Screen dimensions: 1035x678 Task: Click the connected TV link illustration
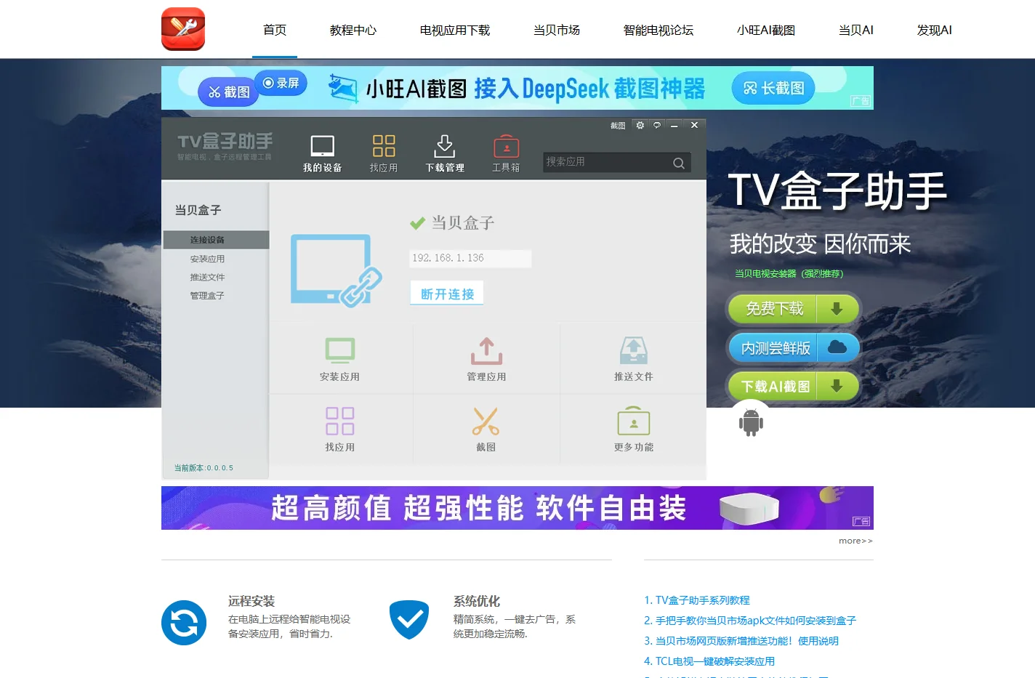click(337, 270)
